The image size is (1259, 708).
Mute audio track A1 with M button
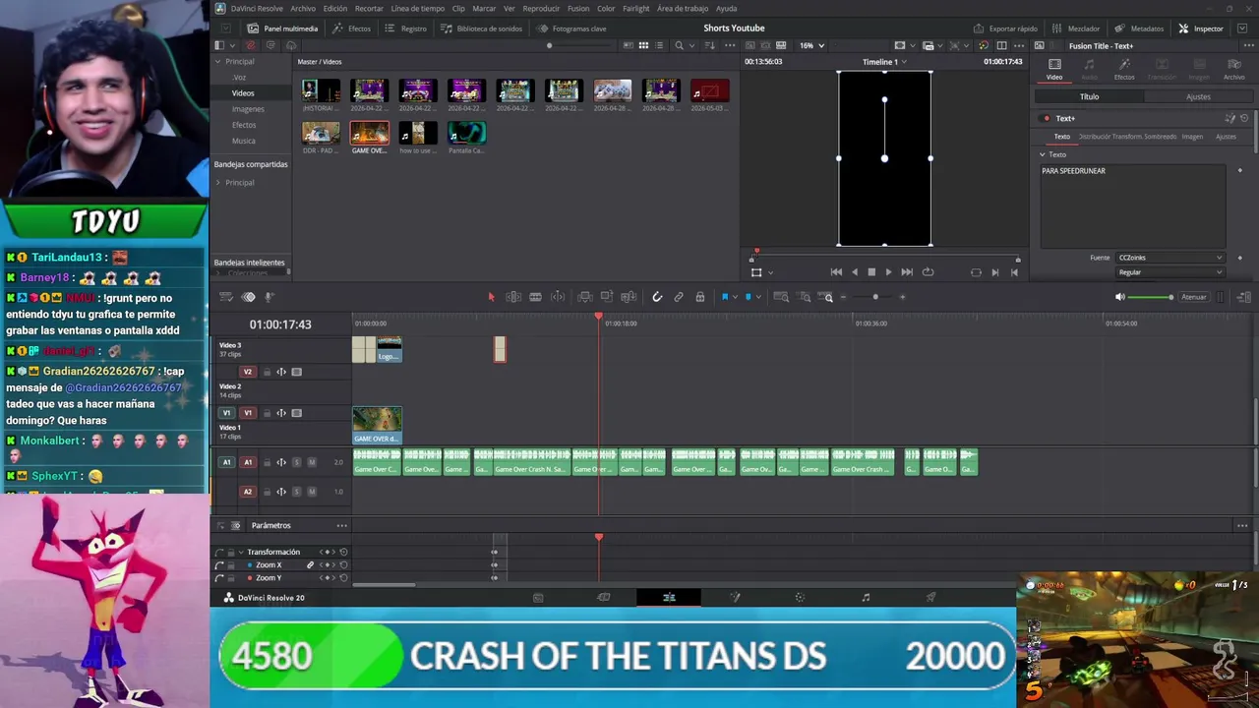point(312,462)
